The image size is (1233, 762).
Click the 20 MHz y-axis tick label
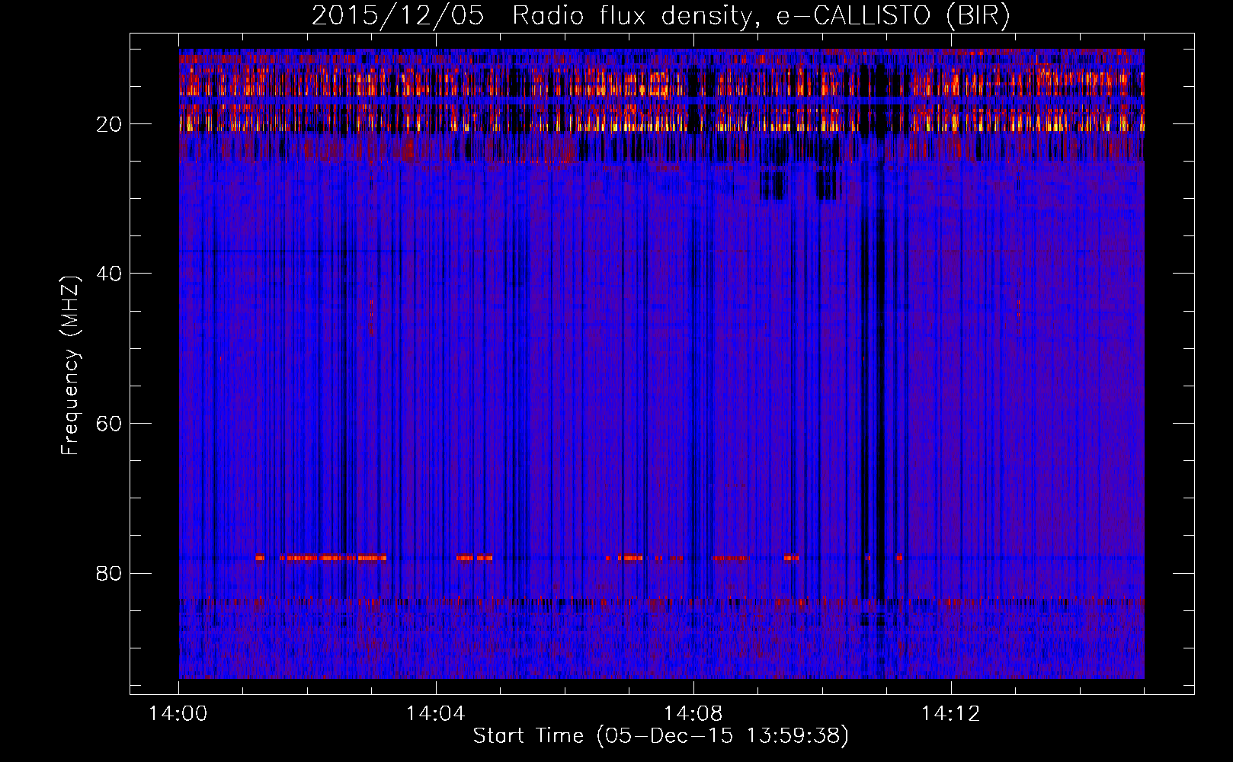110,124
